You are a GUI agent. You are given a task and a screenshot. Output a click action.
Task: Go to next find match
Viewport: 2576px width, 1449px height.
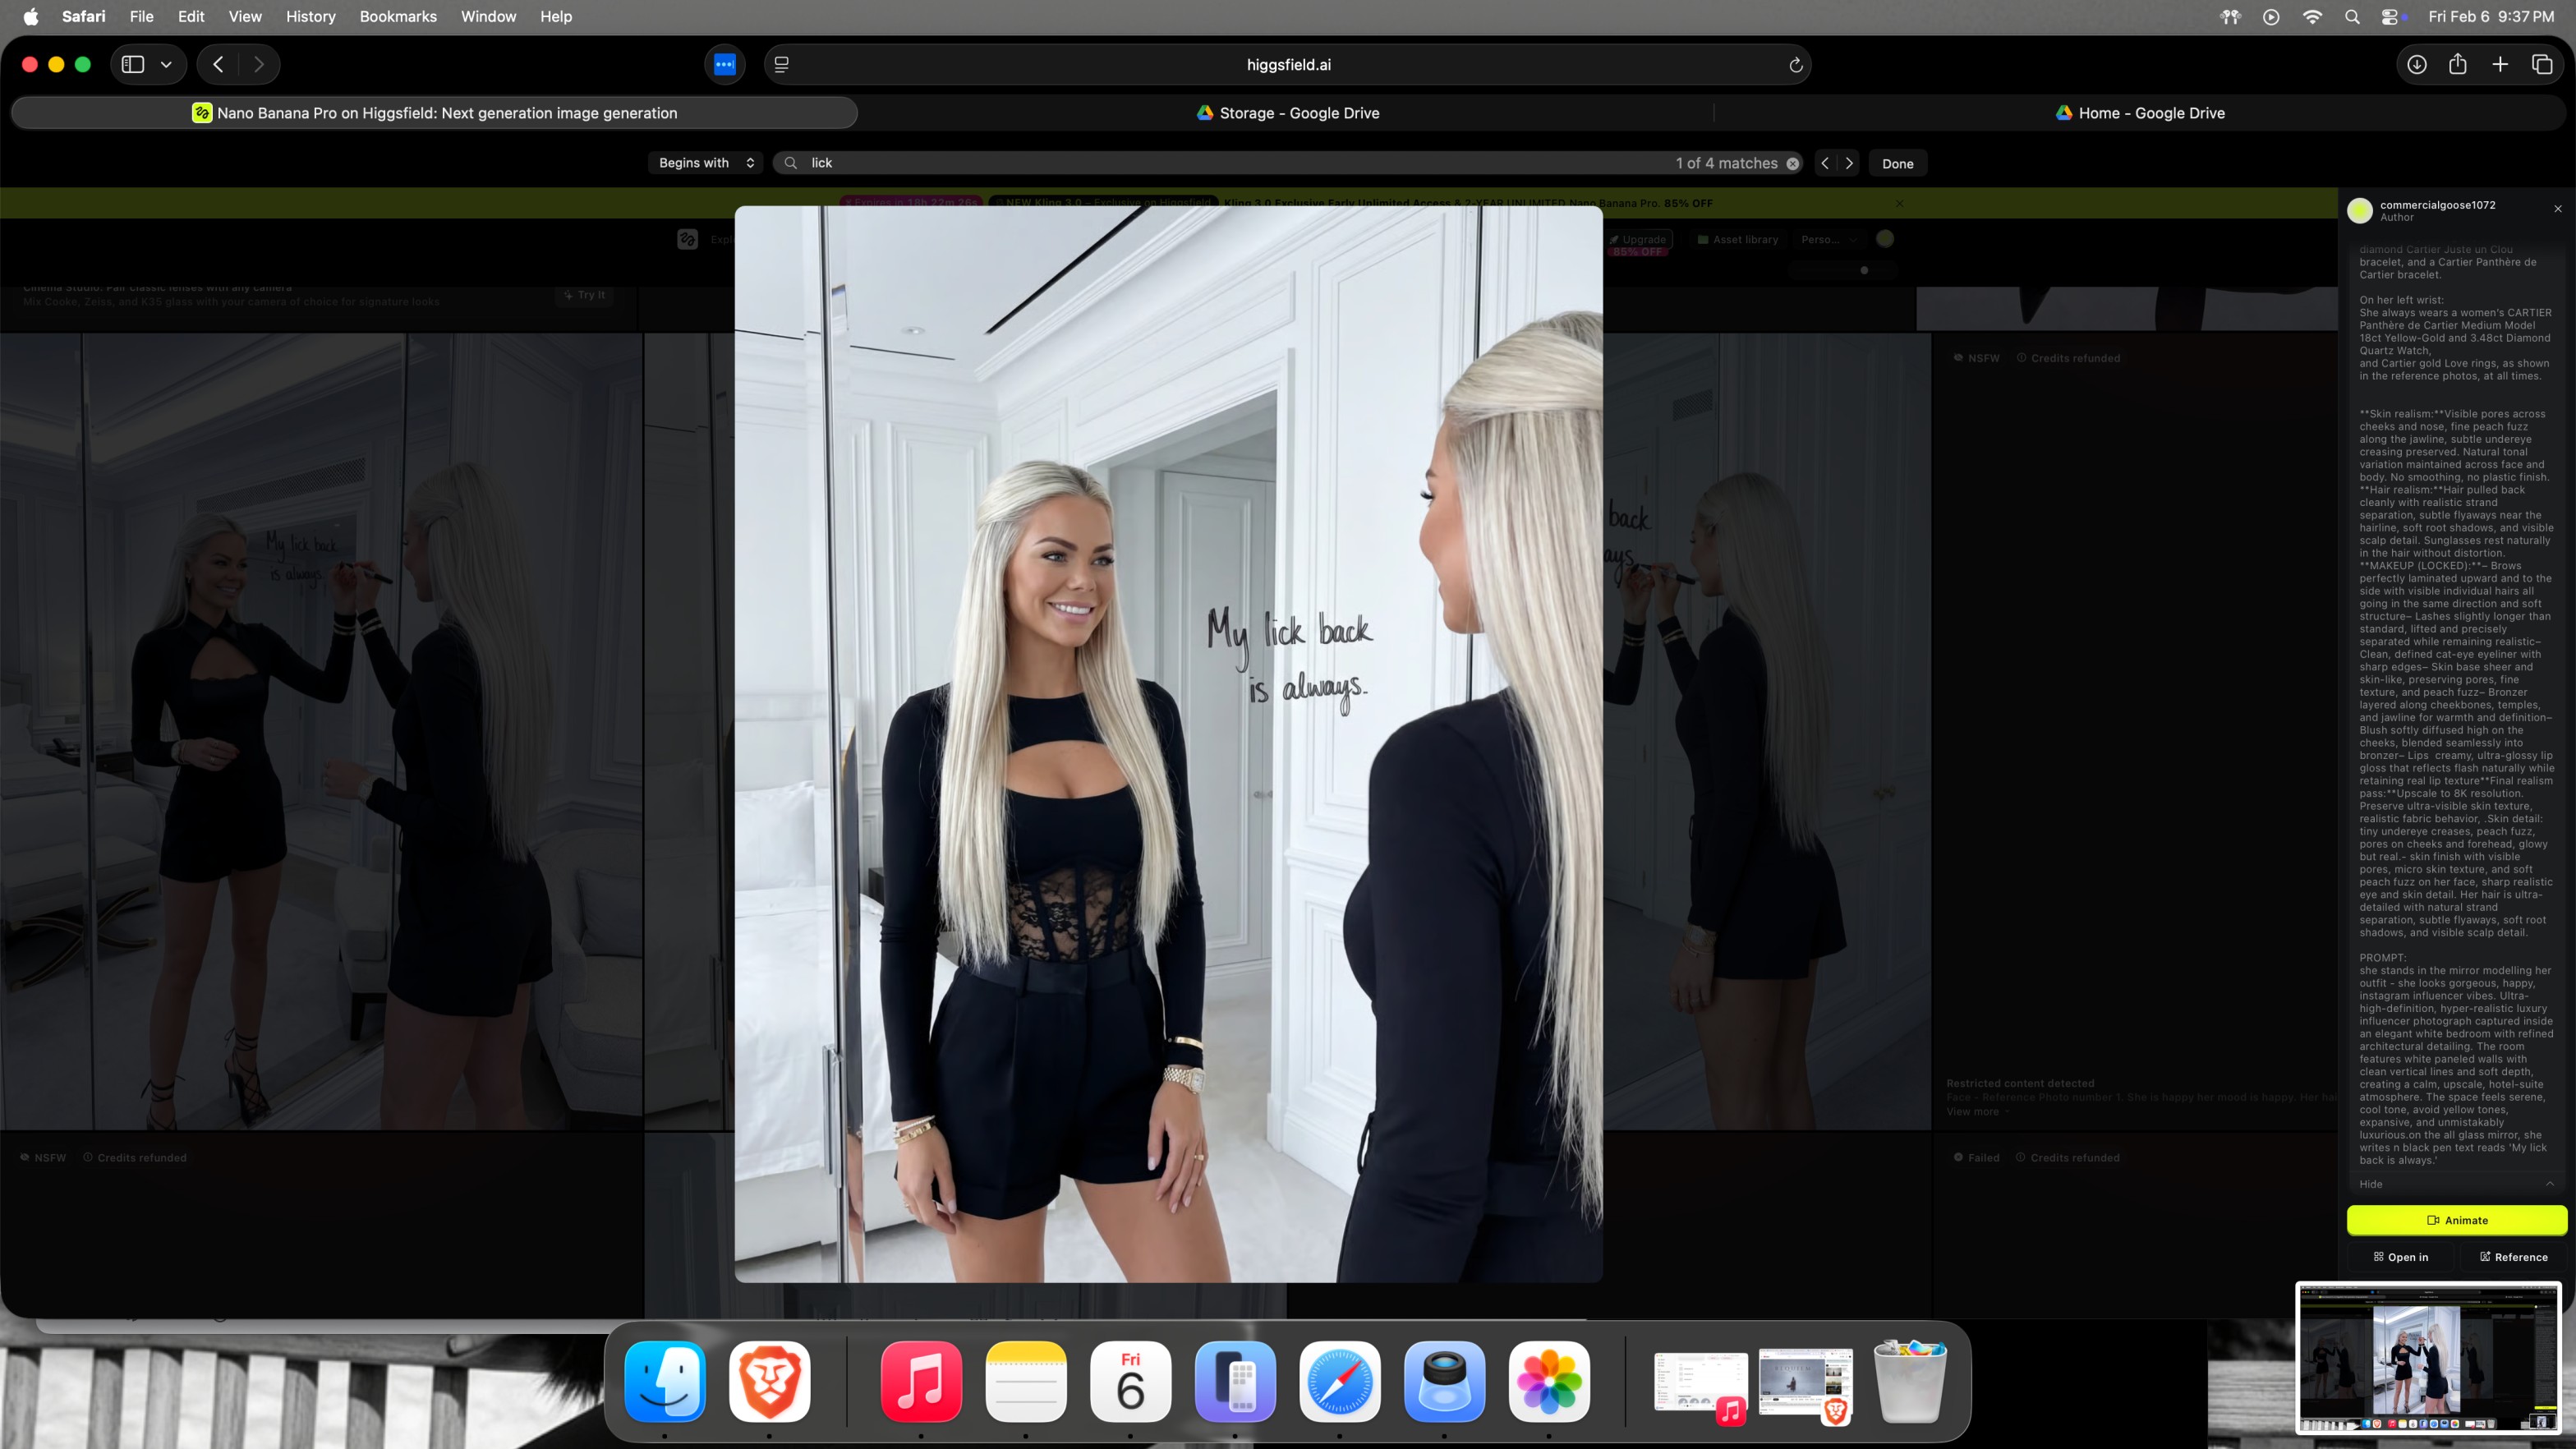coord(1849,163)
